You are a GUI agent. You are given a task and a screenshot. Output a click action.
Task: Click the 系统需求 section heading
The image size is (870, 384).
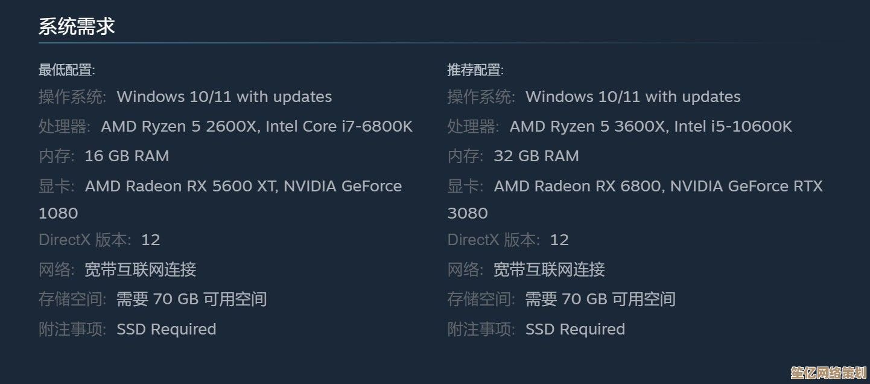(77, 27)
